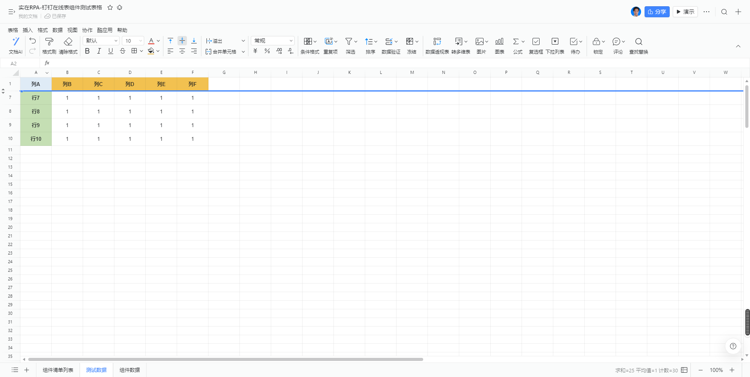Switch to the 组件数据 sheet tab
The width and height of the screenshot is (750, 377).
tap(130, 370)
